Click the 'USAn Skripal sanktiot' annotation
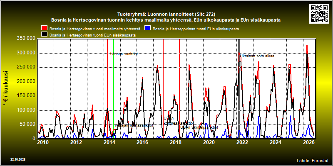The height and width of the screenshot is (166, 333). [x=199, y=127]
